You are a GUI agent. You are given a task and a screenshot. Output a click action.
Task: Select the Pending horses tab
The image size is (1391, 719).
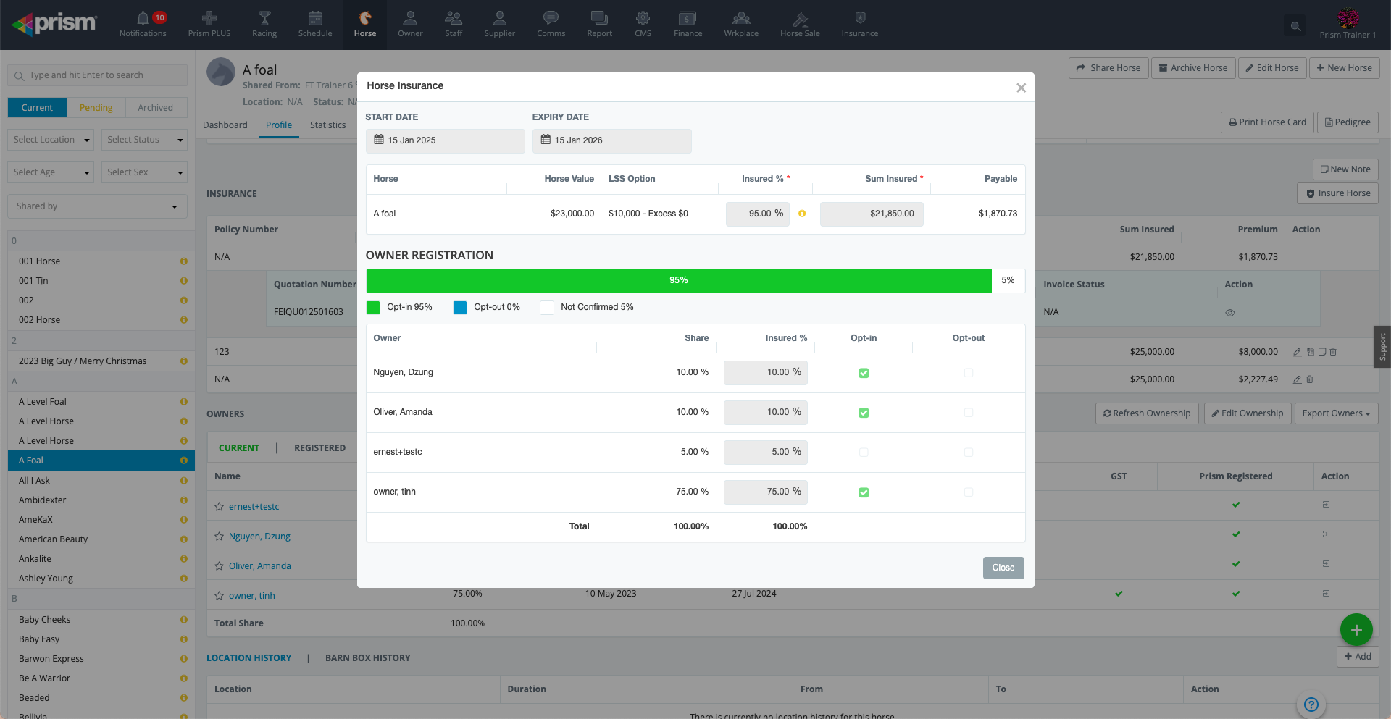coord(96,108)
